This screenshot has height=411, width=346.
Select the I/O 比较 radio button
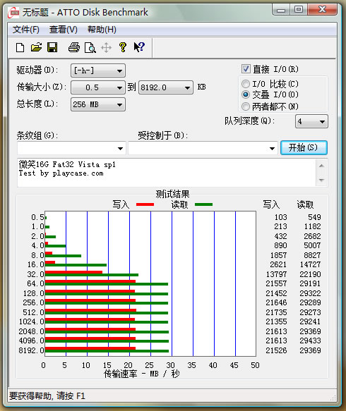(246, 84)
